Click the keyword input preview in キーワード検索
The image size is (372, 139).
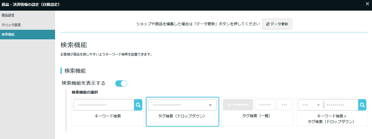[104, 105]
